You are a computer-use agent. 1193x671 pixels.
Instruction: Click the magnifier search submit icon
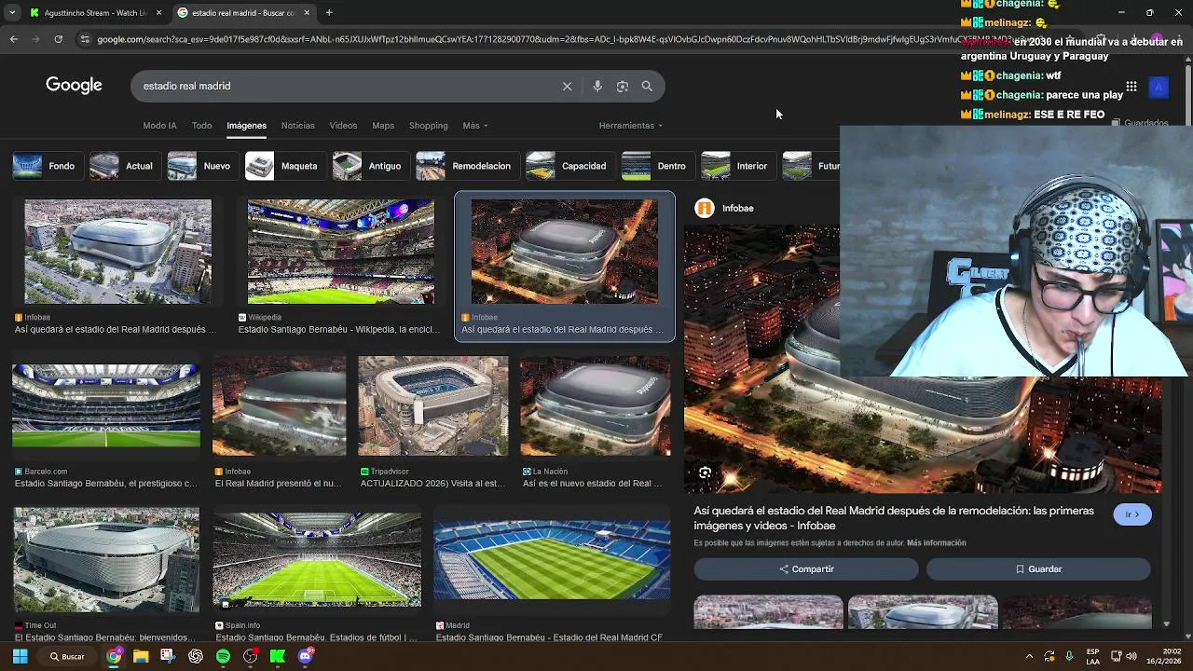pos(647,86)
